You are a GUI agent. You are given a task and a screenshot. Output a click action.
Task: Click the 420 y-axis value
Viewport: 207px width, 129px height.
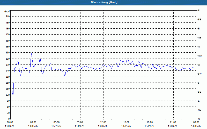(8, 35)
